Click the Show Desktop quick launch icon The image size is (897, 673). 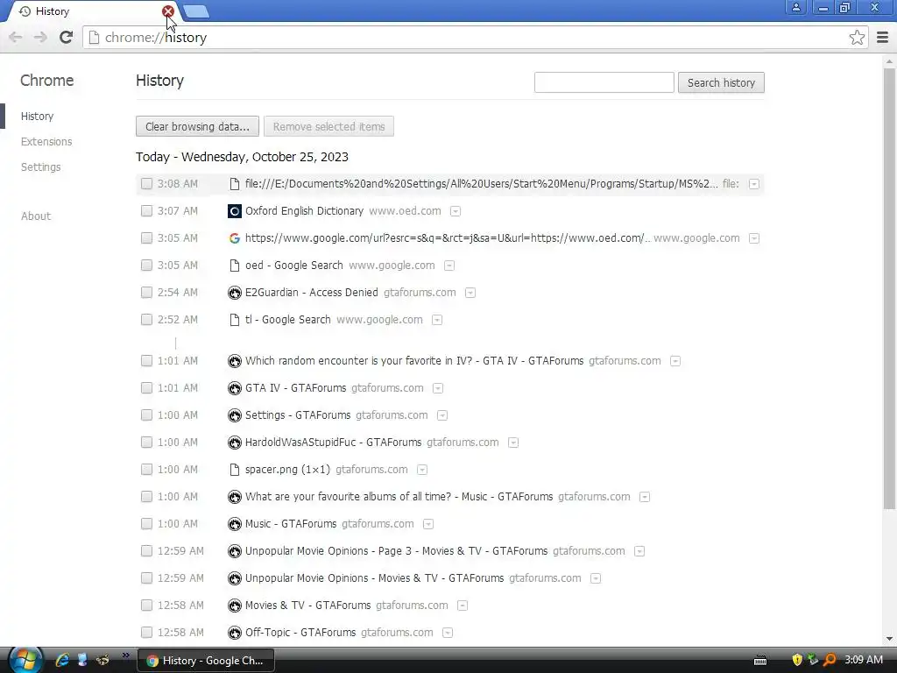pos(82,660)
